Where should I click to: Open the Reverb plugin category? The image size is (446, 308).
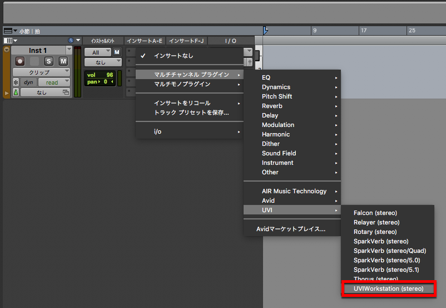pos(292,106)
